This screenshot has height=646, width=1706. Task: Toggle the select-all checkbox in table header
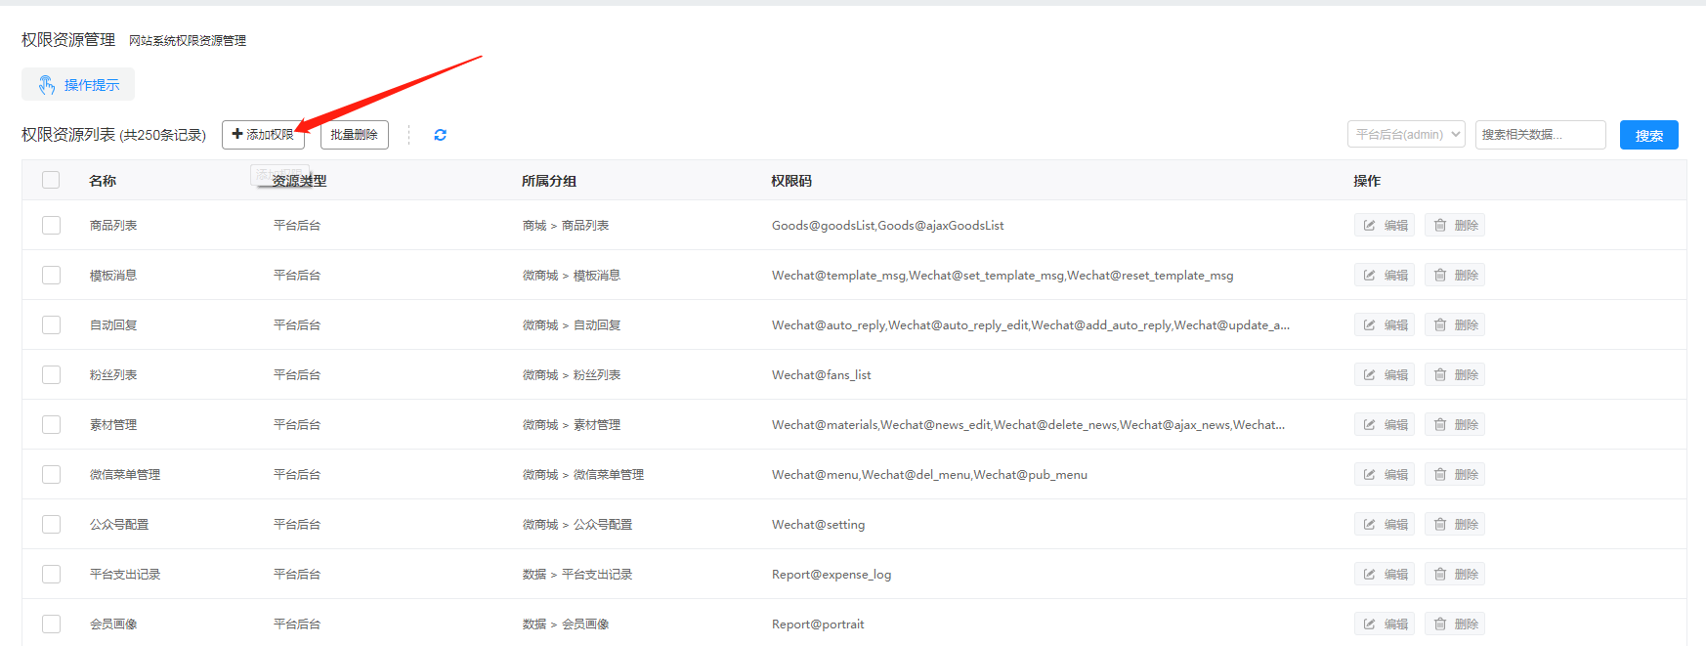pos(51,180)
